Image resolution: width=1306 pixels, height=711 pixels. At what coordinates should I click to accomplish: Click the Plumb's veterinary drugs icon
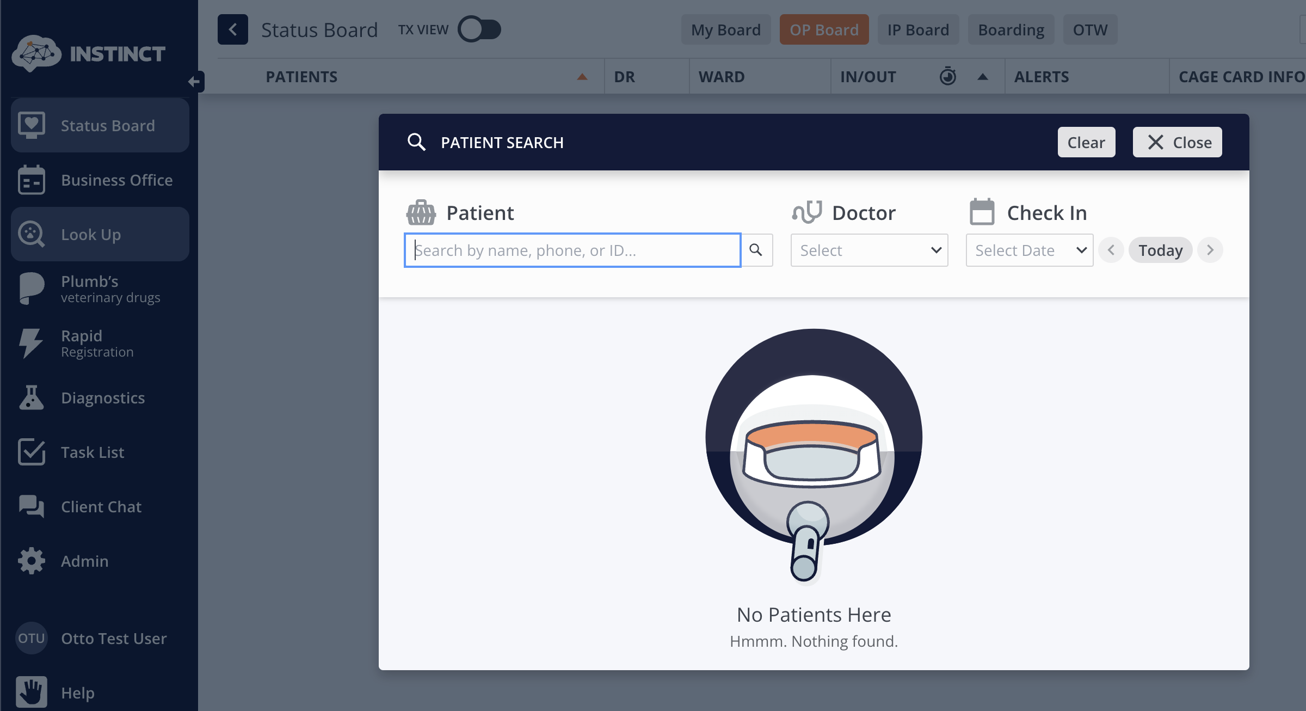tap(31, 288)
